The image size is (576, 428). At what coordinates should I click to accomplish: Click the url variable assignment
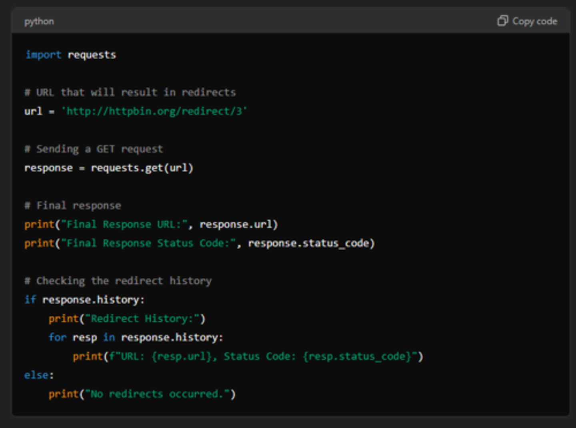pyautogui.click(x=33, y=111)
